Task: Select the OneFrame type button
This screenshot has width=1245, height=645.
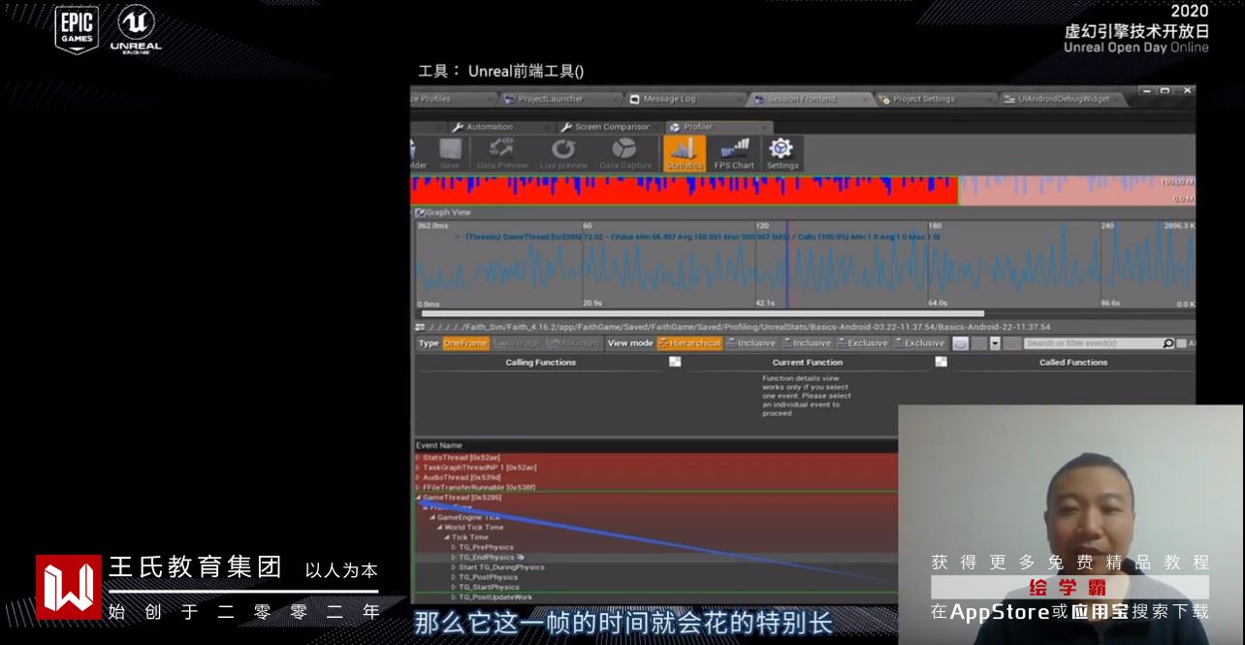Action: (465, 343)
